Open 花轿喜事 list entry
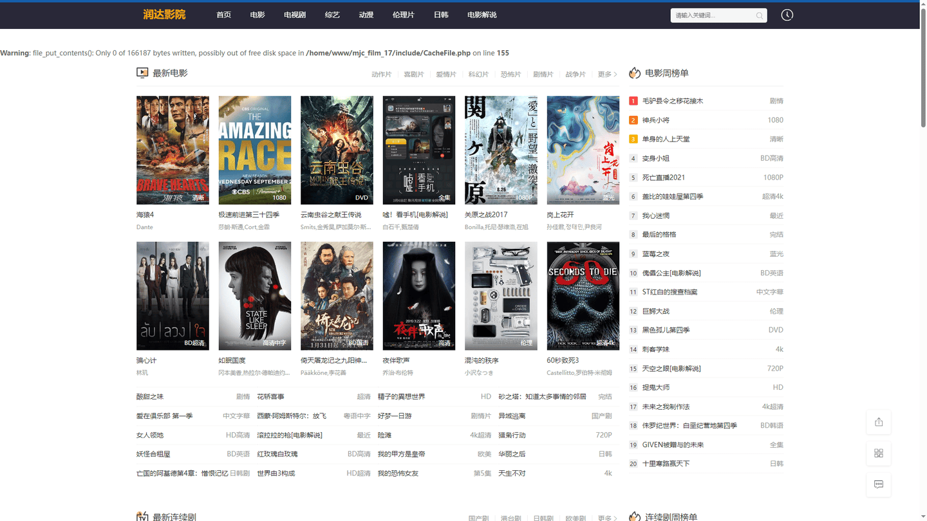The image size is (927, 521). 270,397
